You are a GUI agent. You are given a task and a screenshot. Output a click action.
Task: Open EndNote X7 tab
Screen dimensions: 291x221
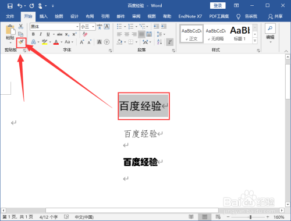pyautogui.click(x=190, y=16)
